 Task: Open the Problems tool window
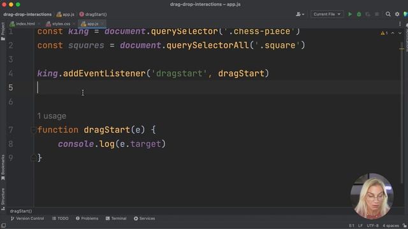tap(87, 218)
